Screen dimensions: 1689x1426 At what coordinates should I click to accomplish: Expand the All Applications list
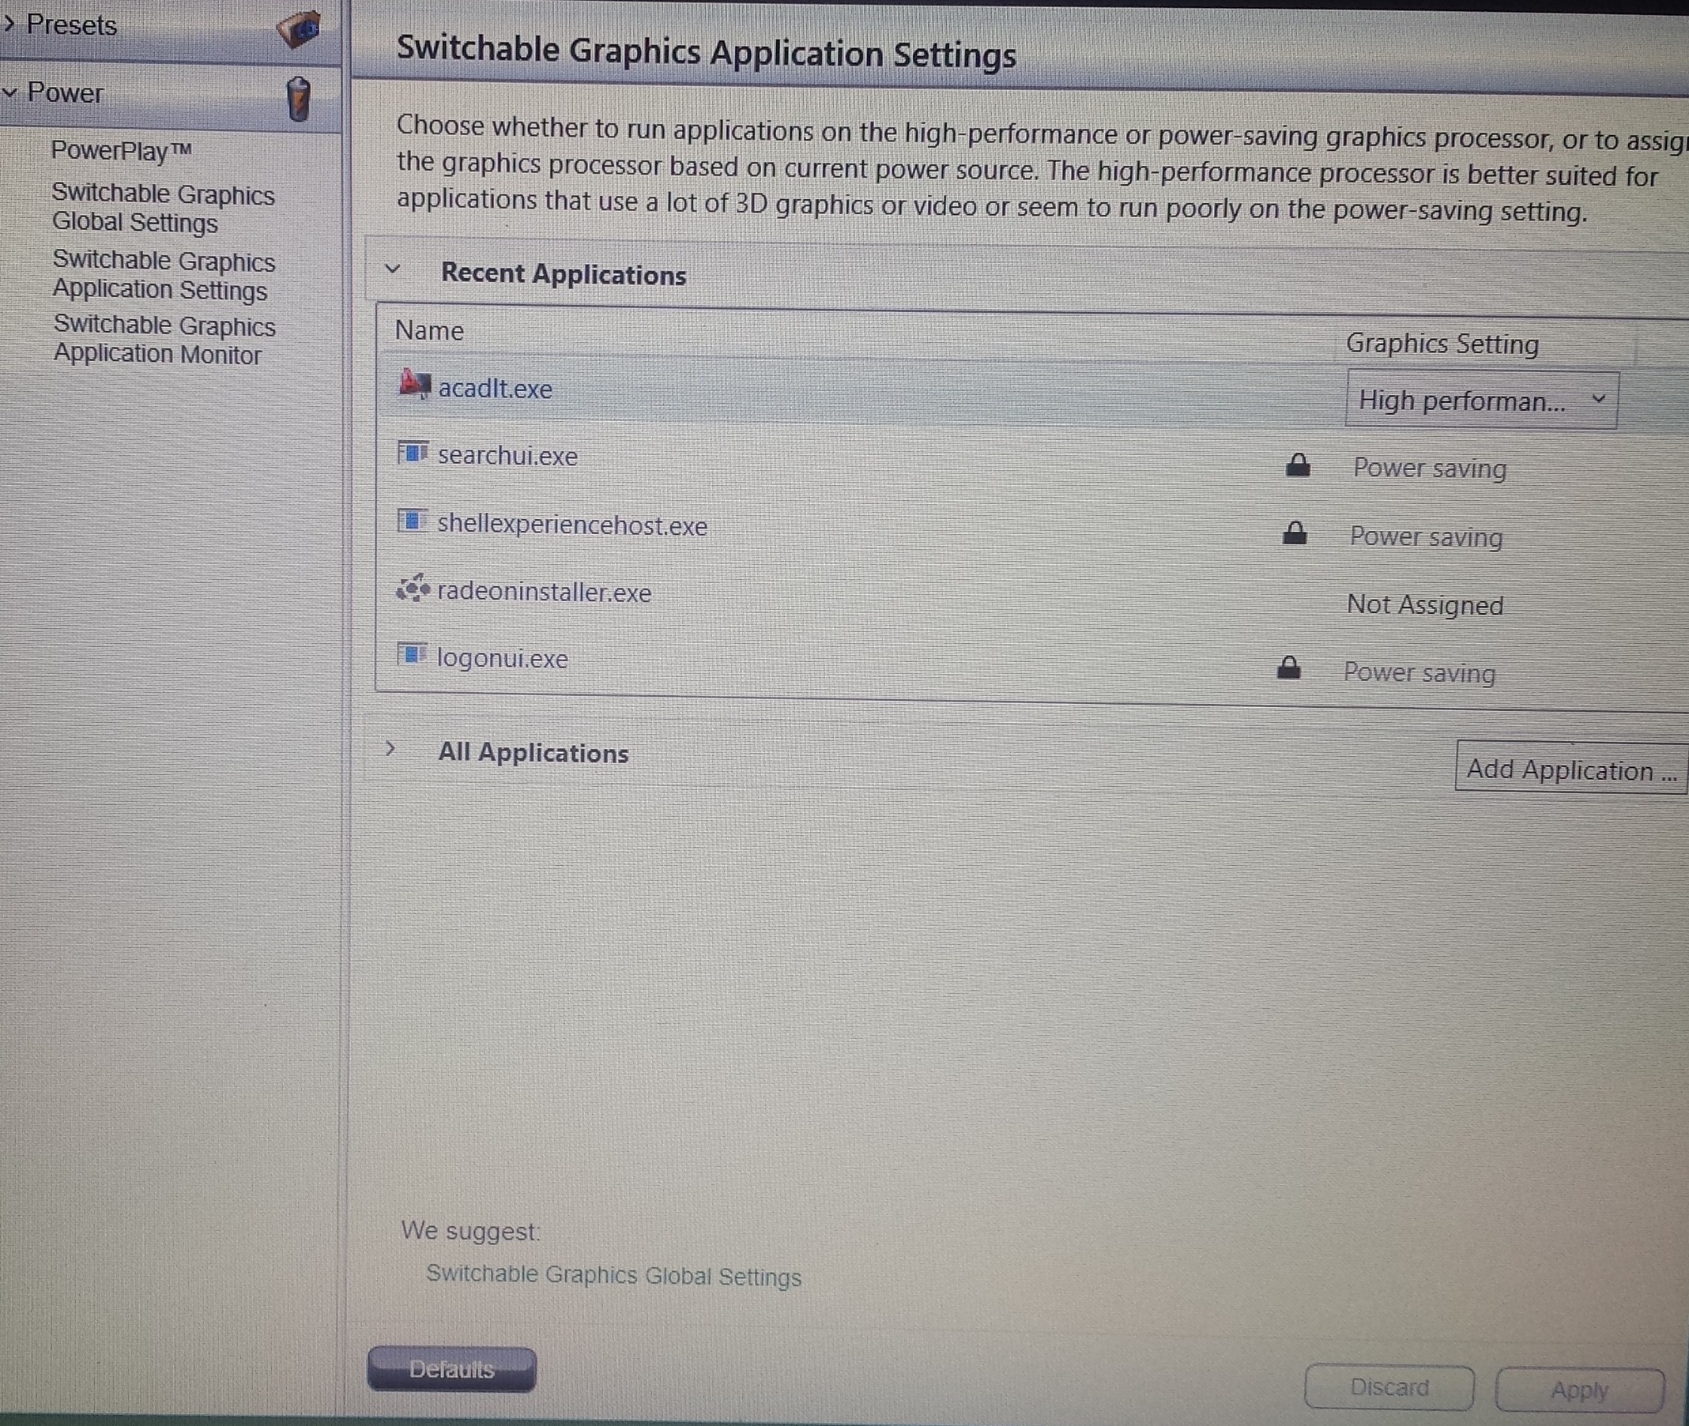point(390,747)
